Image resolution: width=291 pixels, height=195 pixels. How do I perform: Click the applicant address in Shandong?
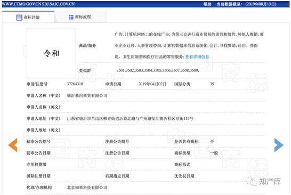[x=130, y=119]
